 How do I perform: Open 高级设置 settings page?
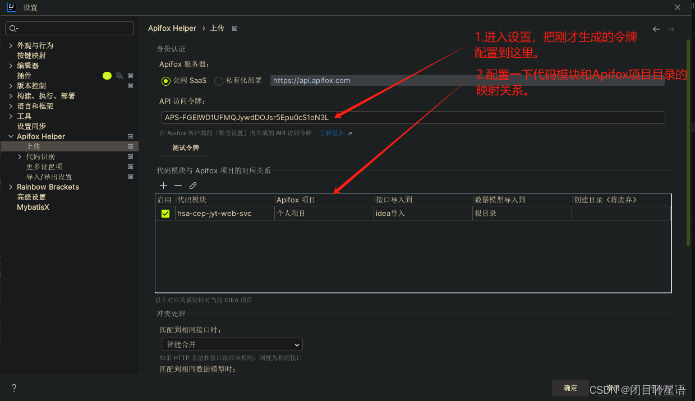click(31, 197)
